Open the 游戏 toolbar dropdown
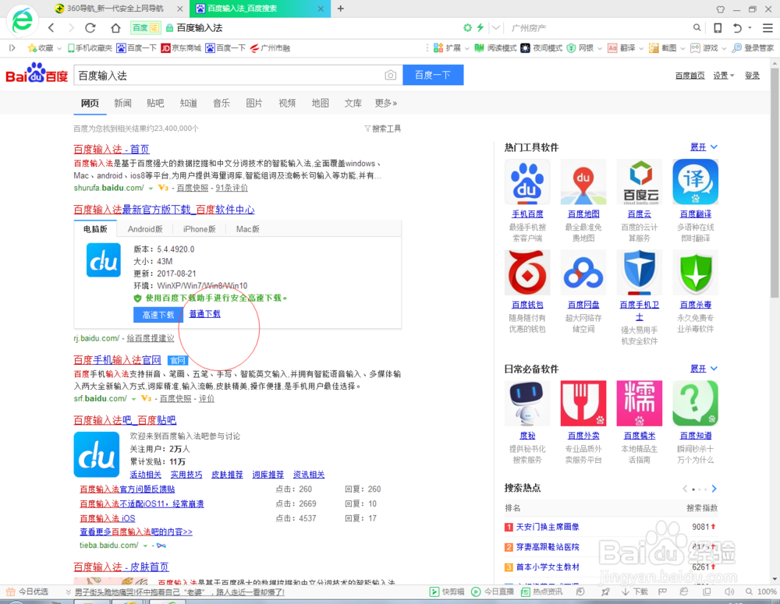This screenshot has height=604, width=780. pyautogui.click(x=724, y=48)
